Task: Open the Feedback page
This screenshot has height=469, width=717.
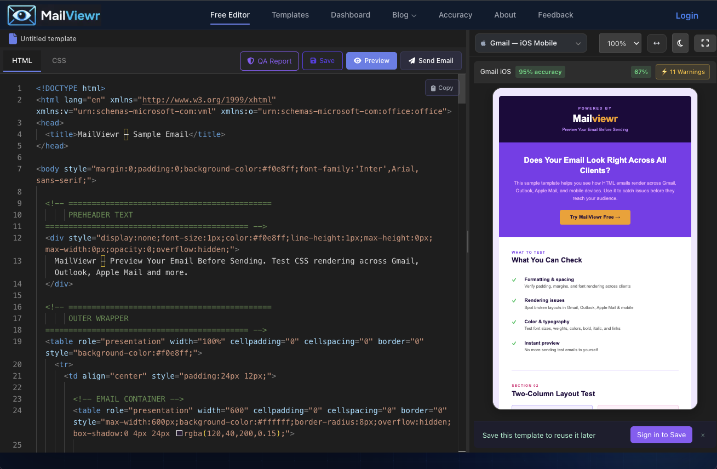Action: pyautogui.click(x=555, y=15)
